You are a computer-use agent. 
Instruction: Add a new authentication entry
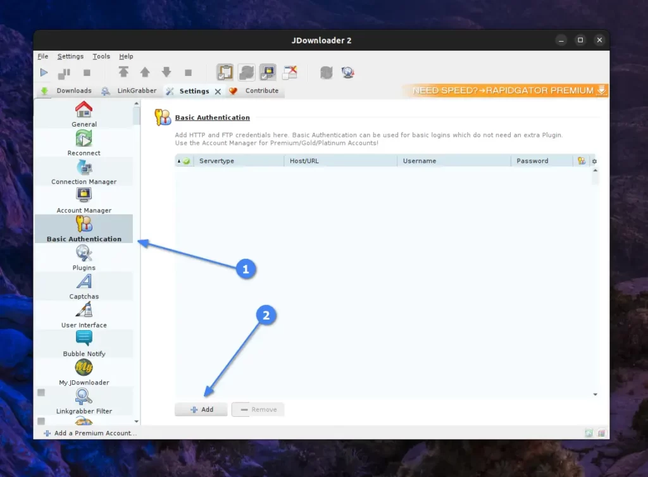click(201, 410)
